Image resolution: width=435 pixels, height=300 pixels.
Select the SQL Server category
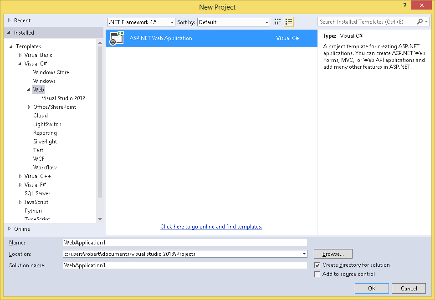[x=37, y=193]
